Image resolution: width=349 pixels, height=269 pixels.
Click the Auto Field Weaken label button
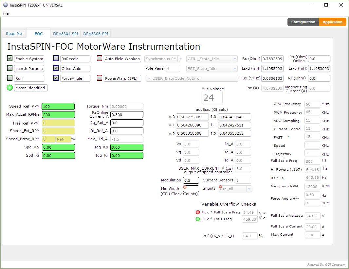pyautogui.click(x=122, y=59)
